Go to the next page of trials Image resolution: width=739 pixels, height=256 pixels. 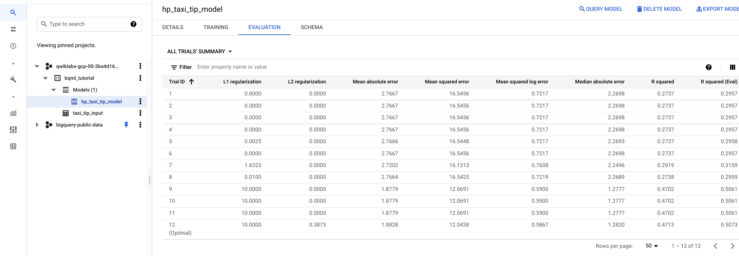(x=732, y=246)
